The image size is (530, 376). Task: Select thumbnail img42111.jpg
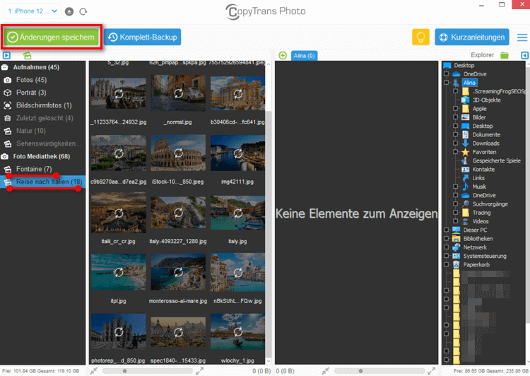237,153
